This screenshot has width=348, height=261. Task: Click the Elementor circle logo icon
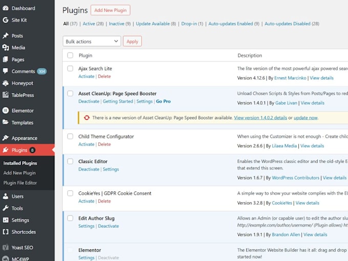coord(6,111)
